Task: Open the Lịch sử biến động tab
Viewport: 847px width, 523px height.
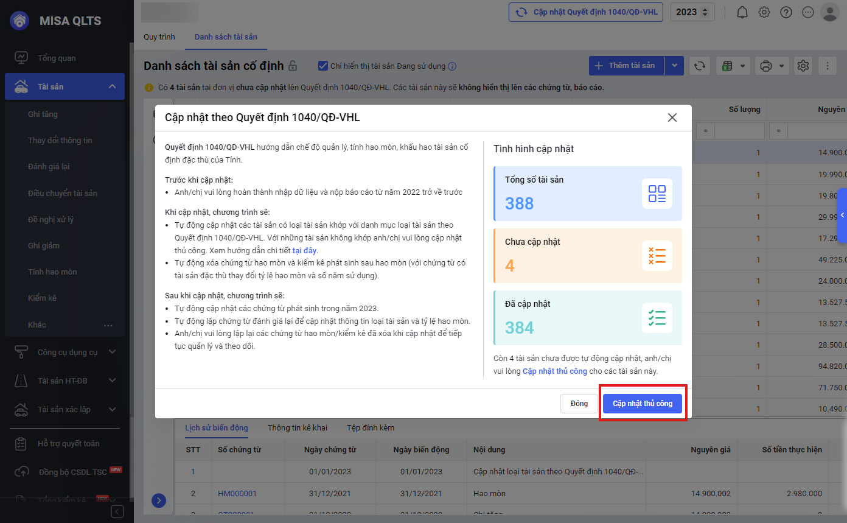Action: (217, 428)
